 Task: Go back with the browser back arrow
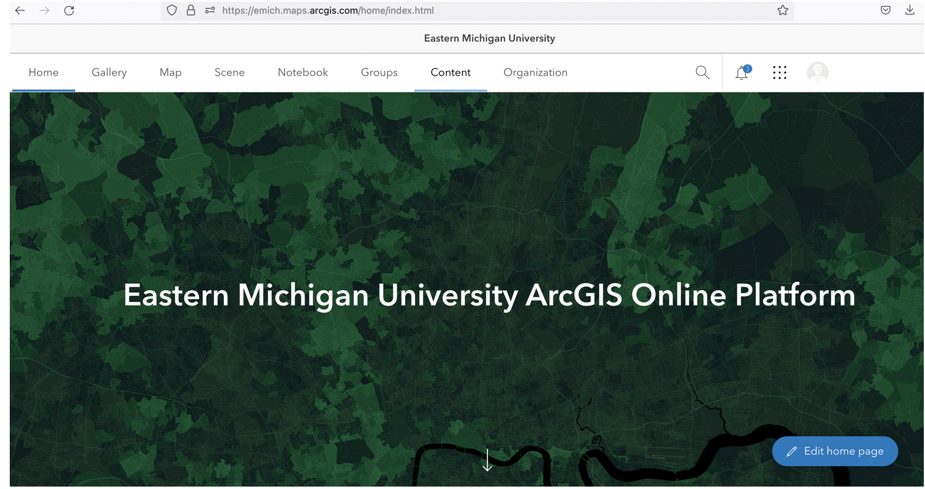(x=20, y=10)
